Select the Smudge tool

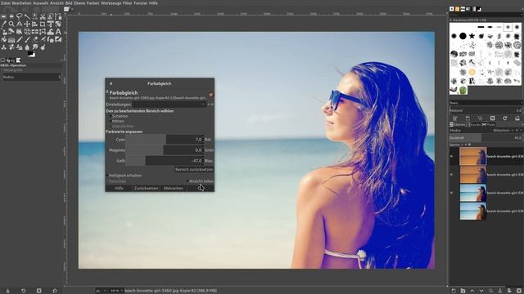(35, 47)
